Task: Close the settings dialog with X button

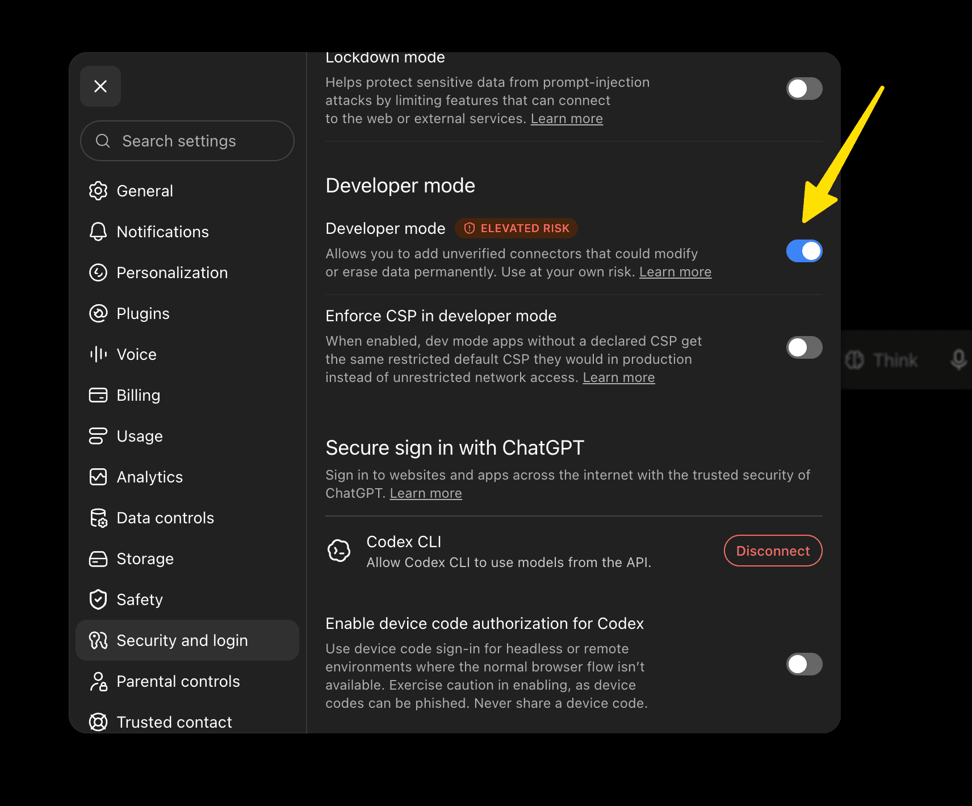Action: point(100,86)
